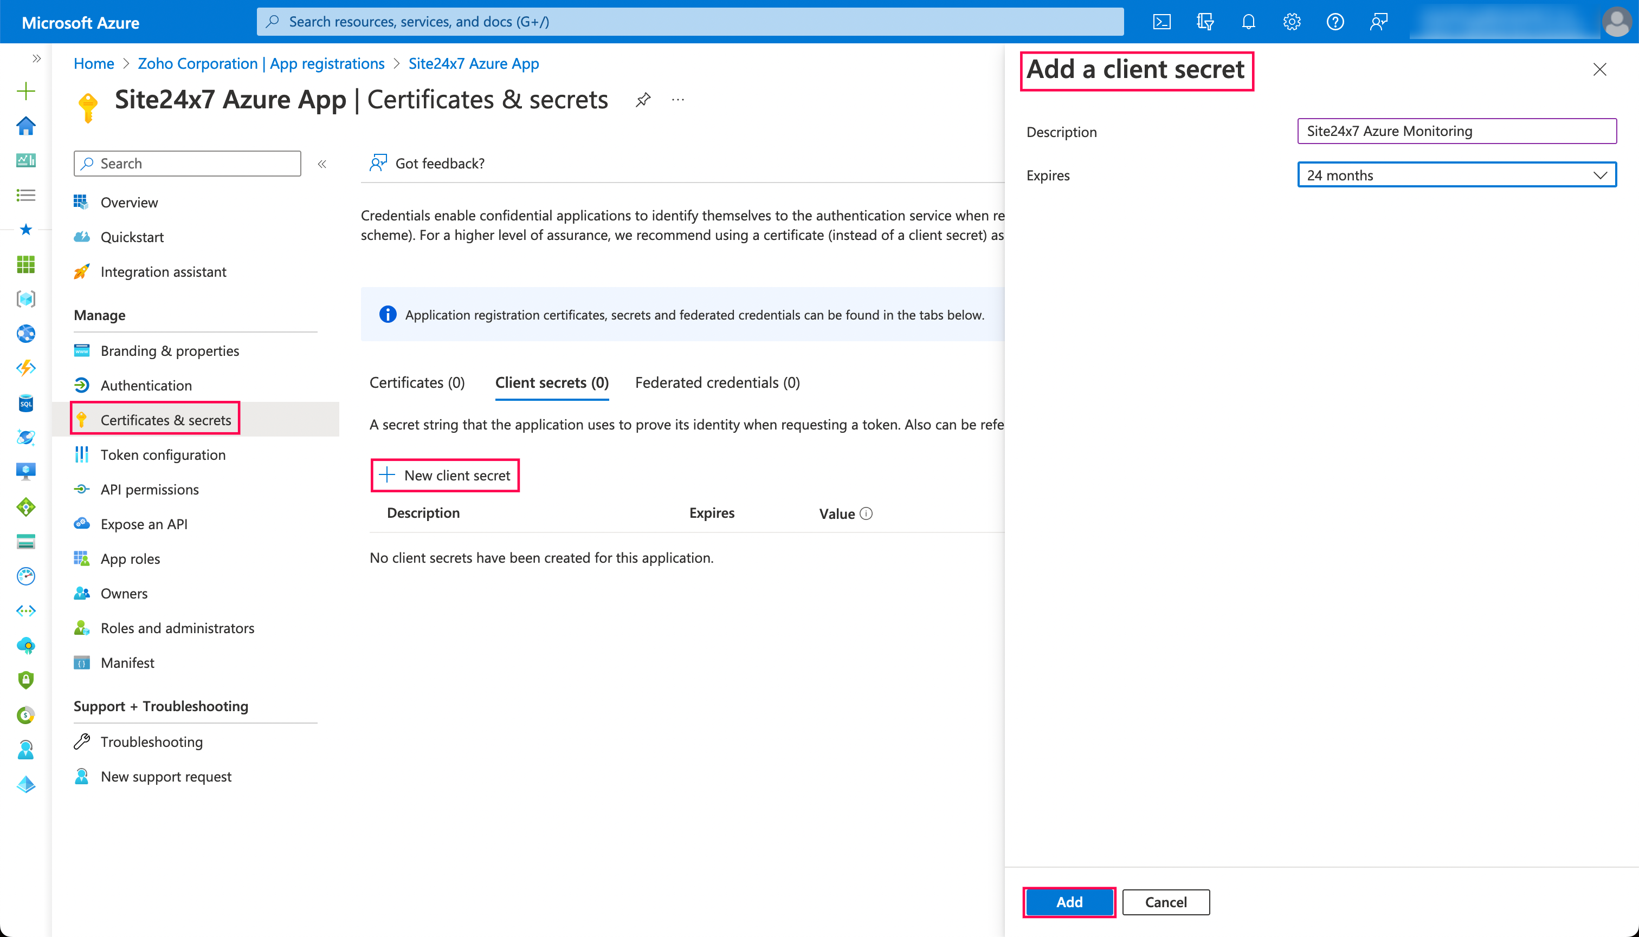Navigate to Zoho Corporation App registrations breadcrumb
1639x937 pixels.
[x=261, y=63]
